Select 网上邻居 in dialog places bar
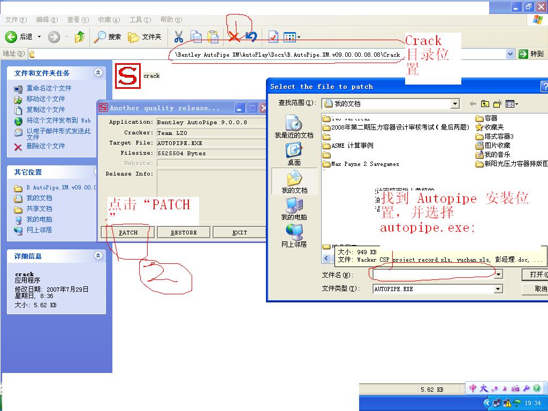Image resolution: width=548 pixels, height=411 pixels. click(294, 236)
